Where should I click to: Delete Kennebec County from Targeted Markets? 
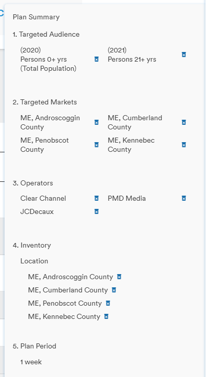(184, 145)
